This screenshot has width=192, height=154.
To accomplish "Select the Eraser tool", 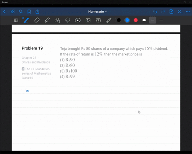I will coord(37,20).
